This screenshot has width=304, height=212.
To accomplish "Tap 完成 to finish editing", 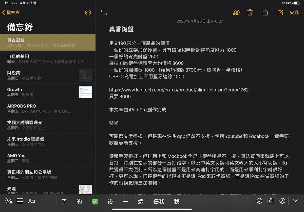I will click(x=294, y=13).
